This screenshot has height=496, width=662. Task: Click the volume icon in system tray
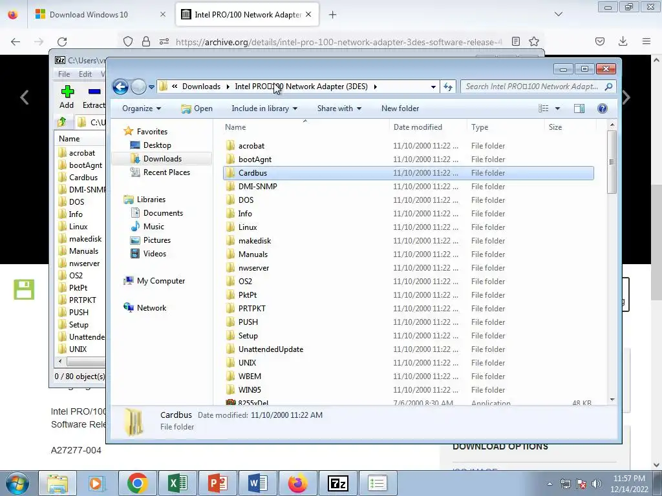597,483
